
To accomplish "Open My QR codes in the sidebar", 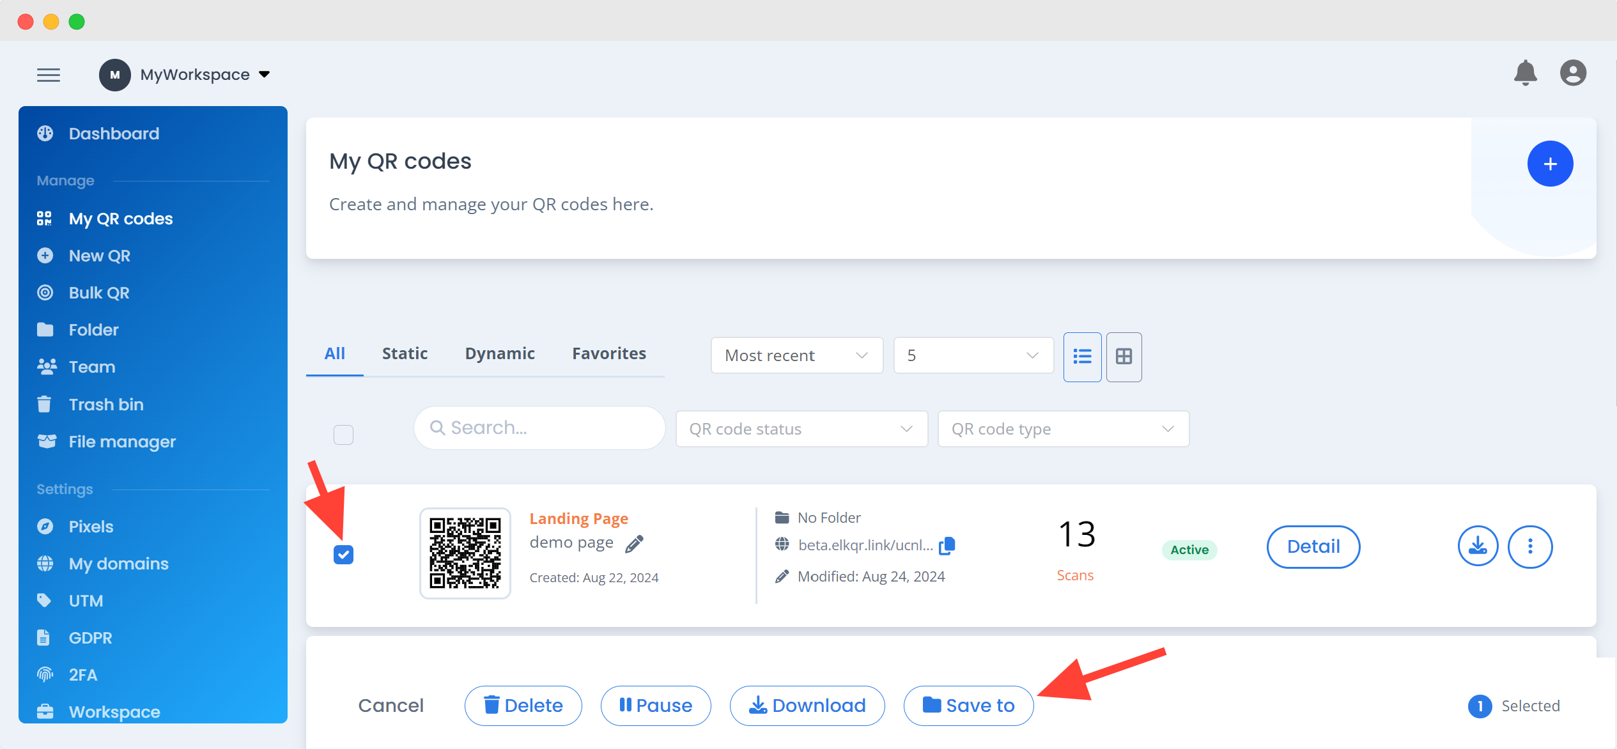I will [120, 218].
